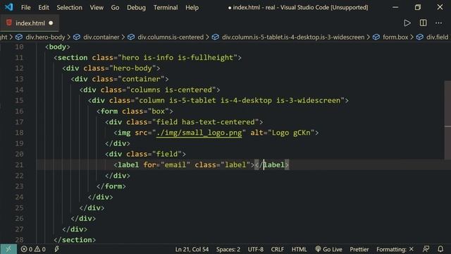
Task: Click the "field has-text-centered" class value
Action: [205, 122]
